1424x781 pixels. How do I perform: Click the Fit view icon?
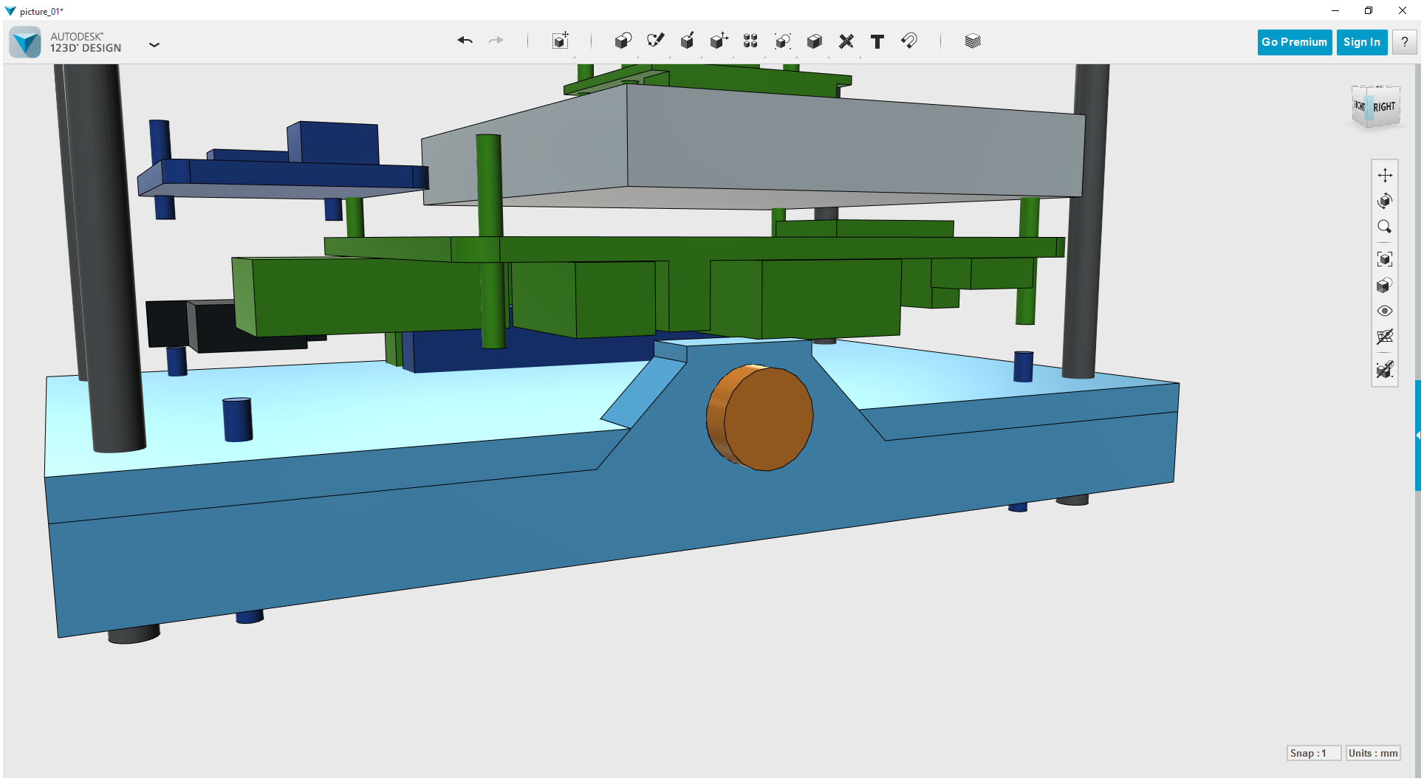click(1385, 259)
